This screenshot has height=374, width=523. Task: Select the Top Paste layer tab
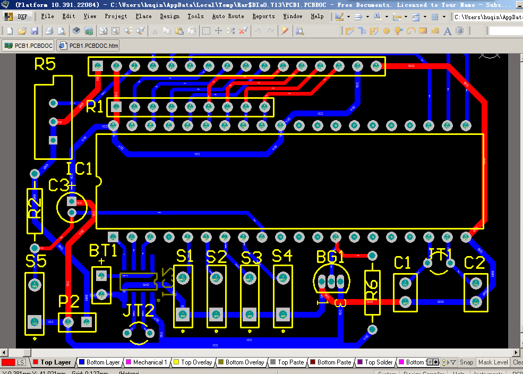287,362
